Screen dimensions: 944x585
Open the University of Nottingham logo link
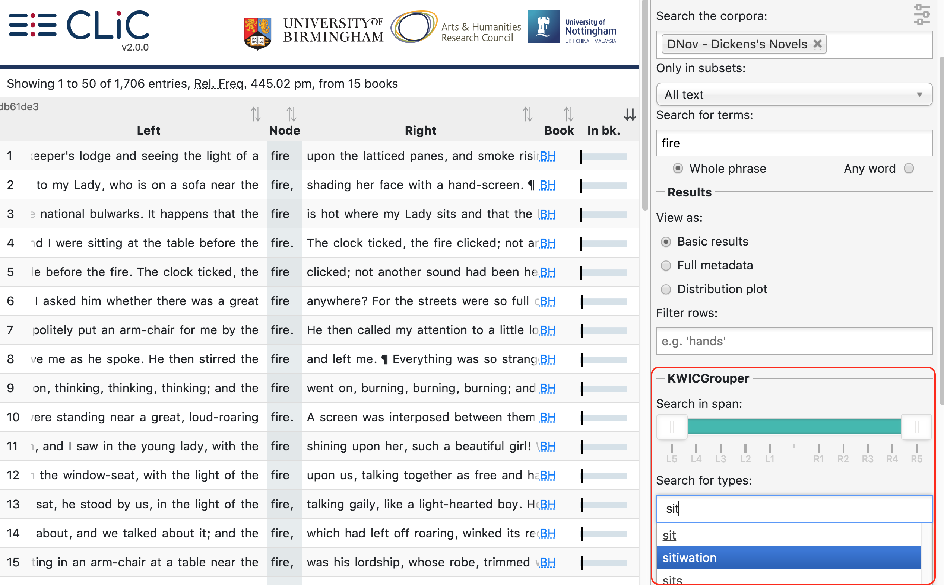572,27
